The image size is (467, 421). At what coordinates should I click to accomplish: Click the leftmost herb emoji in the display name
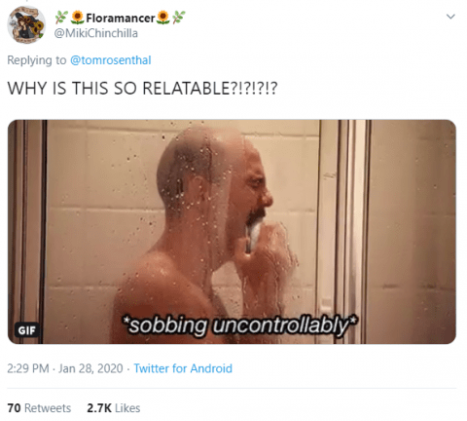[x=61, y=18]
